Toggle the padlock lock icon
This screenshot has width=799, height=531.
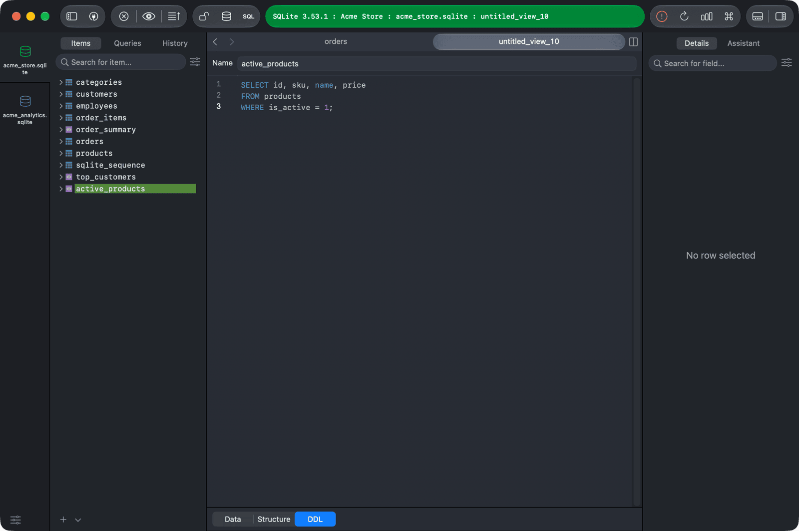[x=204, y=16]
